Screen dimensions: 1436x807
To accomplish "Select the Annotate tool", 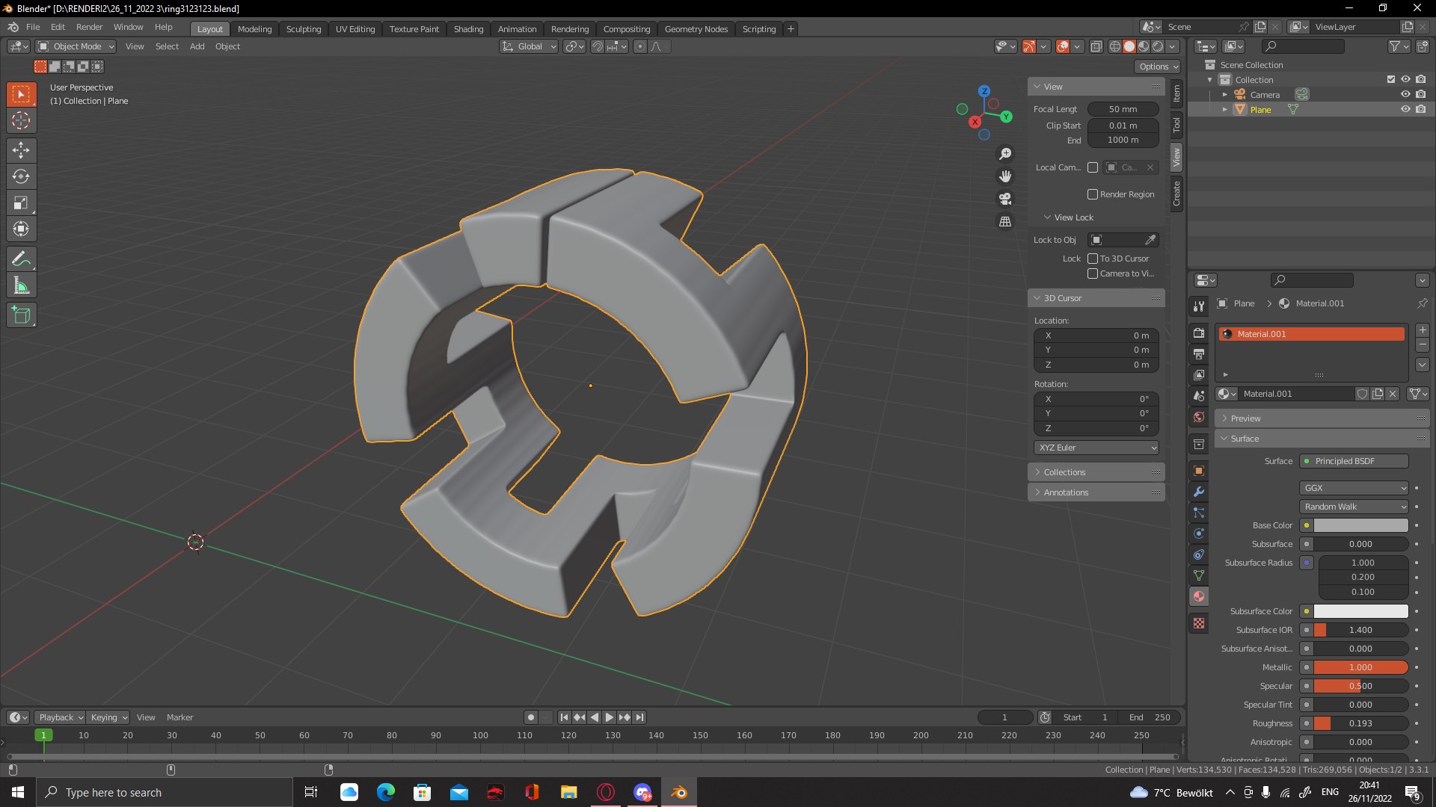I will point(21,259).
